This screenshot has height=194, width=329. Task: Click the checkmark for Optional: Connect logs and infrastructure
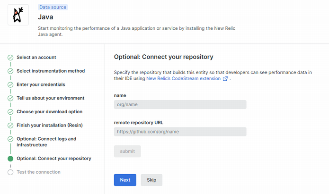point(10,139)
